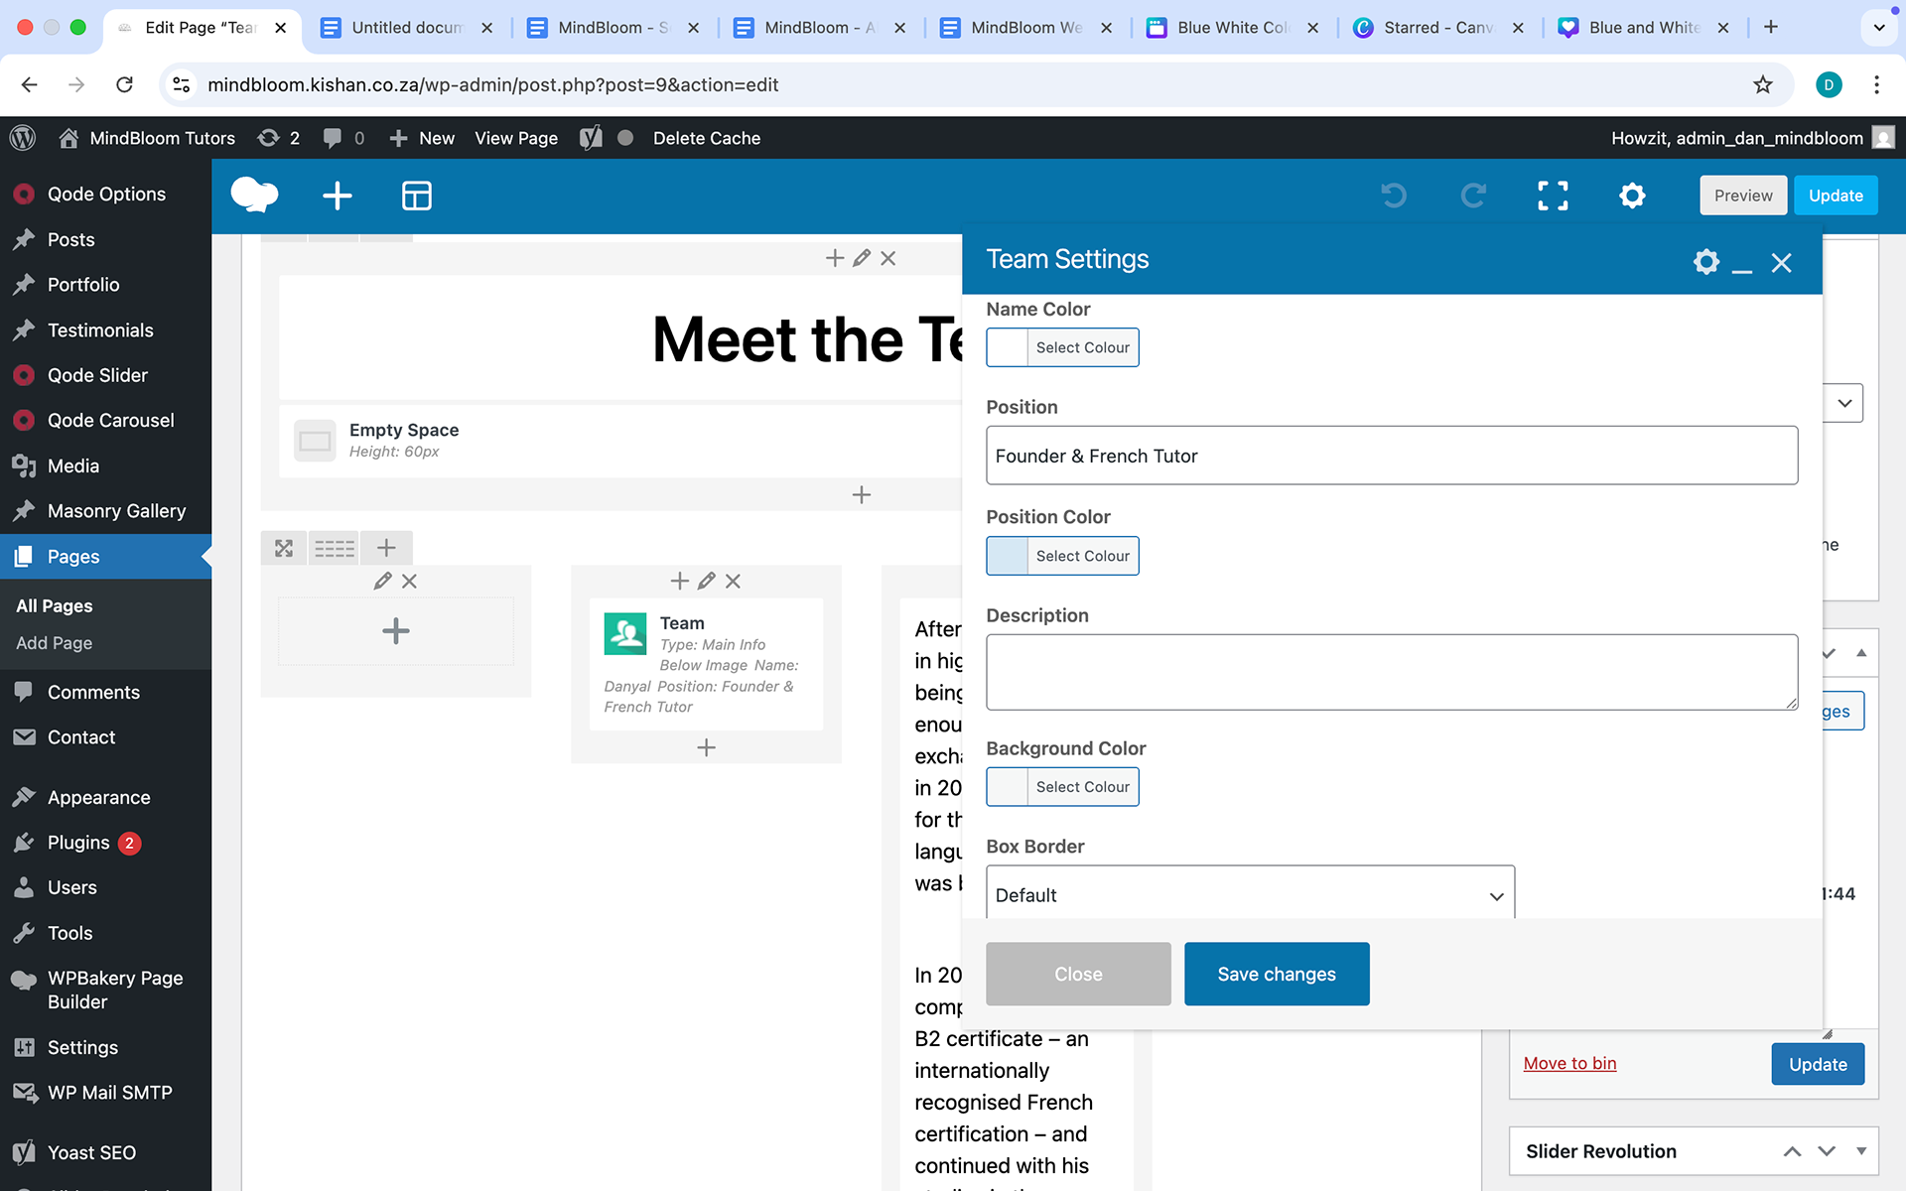
Task: Click the WPBakery cloud logo icon
Action: pyautogui.click(x=254, y=196)
